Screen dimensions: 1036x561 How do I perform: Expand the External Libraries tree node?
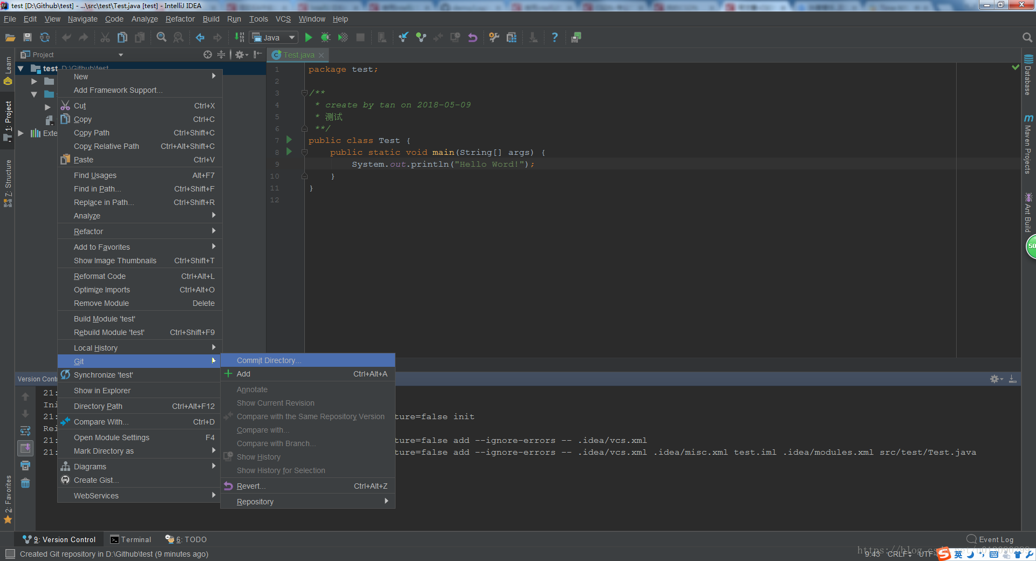point(21,133)
